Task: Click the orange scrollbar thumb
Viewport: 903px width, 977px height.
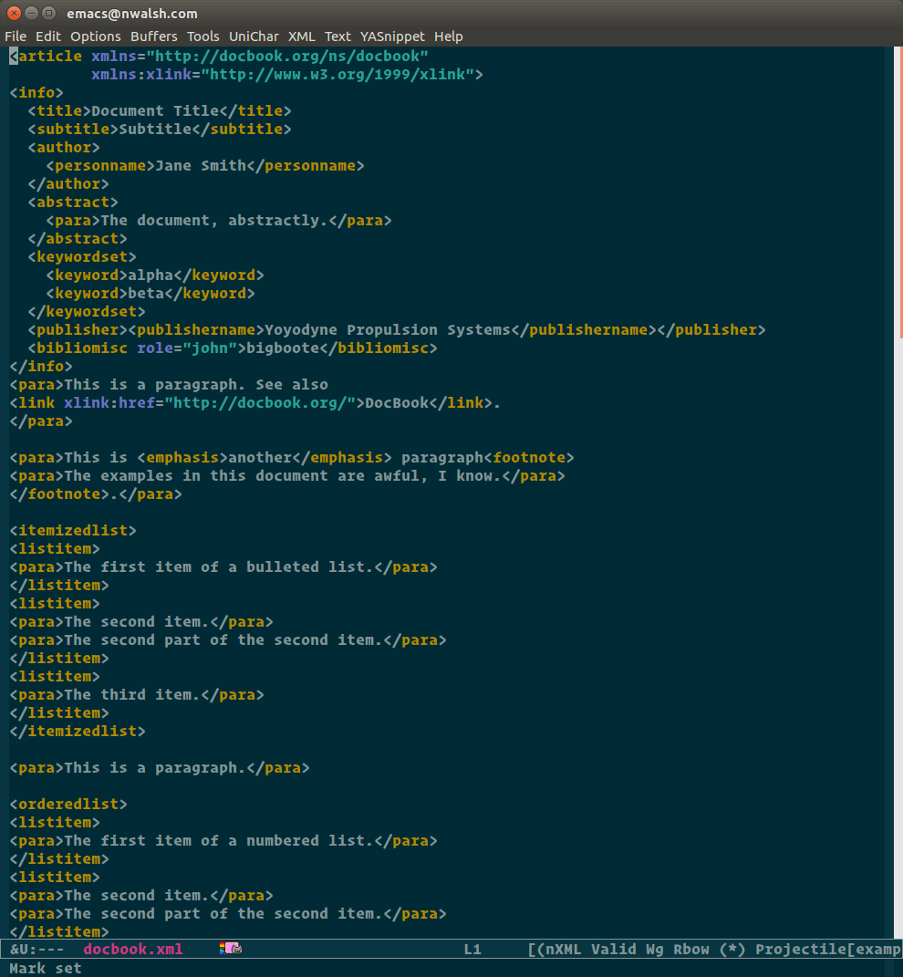Action: pyautogui.click(x=900, y=193)
